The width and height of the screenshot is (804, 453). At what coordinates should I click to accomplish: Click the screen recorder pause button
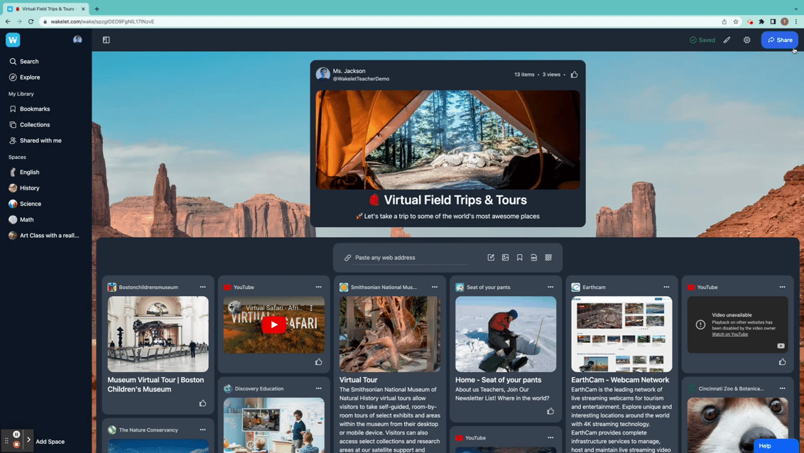[x=16, y=435]
